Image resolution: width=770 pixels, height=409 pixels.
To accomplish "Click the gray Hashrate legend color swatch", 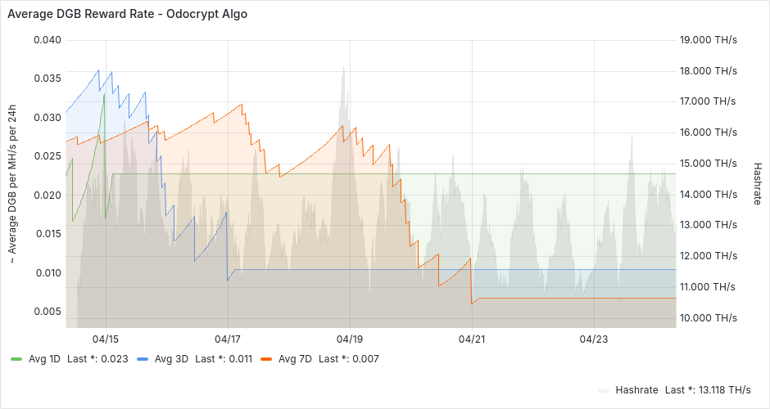I will click(x=605, y=390).
